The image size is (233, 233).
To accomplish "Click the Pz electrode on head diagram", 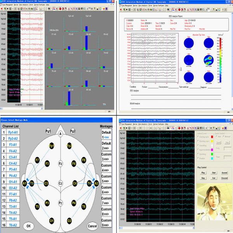I will pos(61,203).
